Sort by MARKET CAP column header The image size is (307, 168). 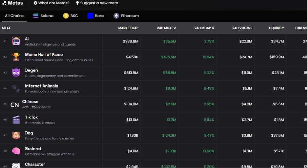(x=128, y=28)
